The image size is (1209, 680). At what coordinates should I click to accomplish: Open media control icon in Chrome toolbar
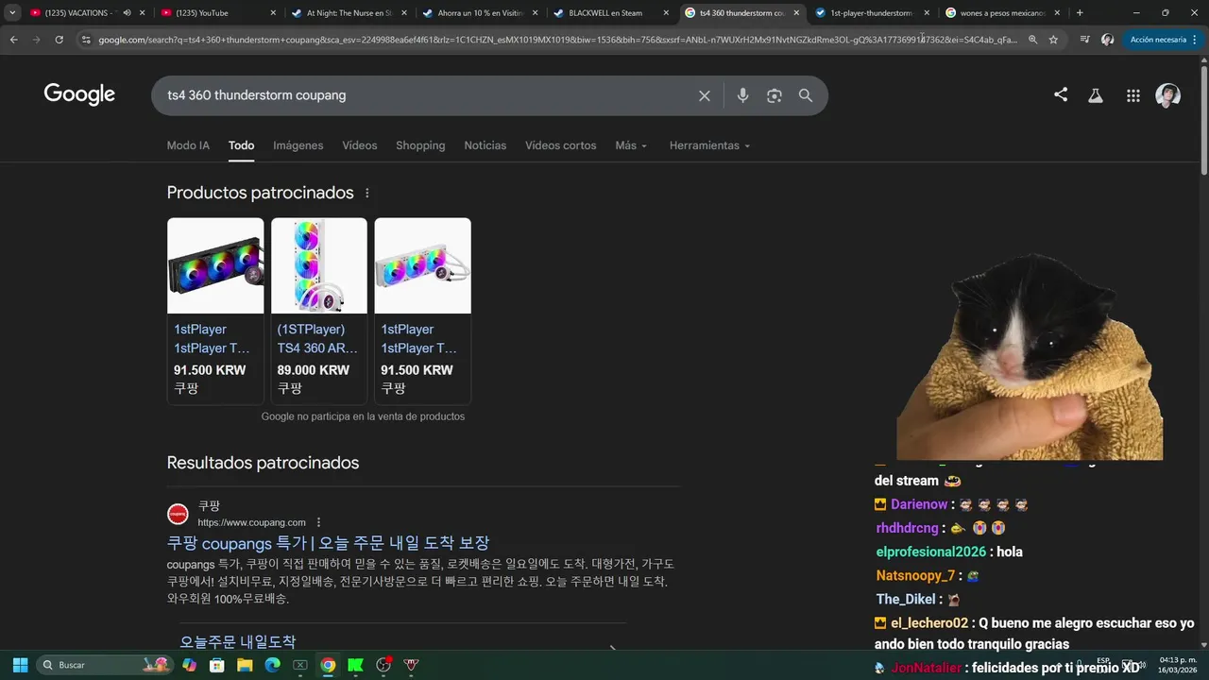click(1084, 40)
